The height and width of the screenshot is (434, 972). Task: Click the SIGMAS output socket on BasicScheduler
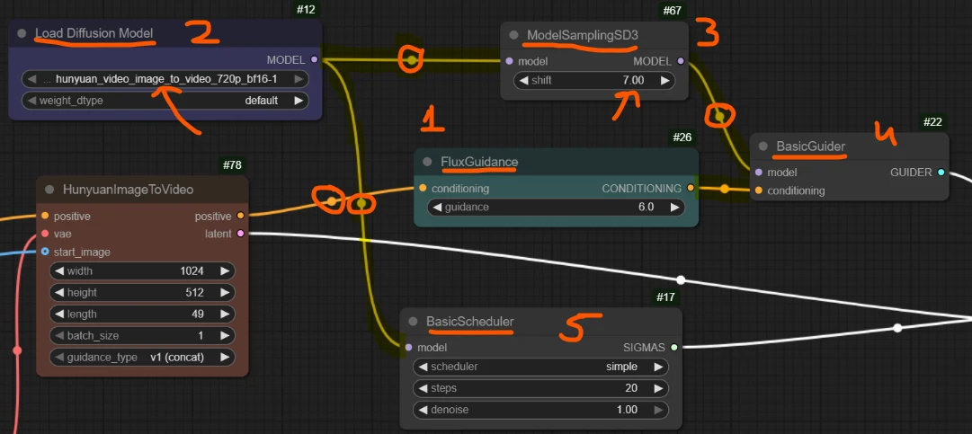pos(673,347)
